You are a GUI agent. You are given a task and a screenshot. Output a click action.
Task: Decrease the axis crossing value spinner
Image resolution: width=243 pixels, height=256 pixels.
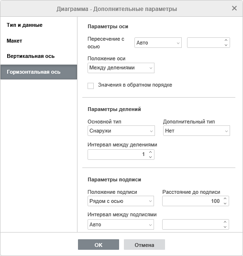click(x=226, y=45)
